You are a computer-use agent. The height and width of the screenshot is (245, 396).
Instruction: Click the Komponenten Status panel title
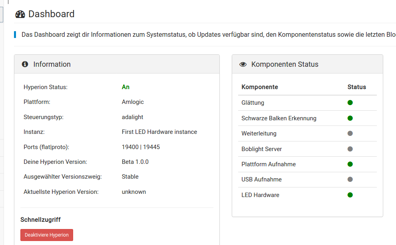tap(285, 64)
